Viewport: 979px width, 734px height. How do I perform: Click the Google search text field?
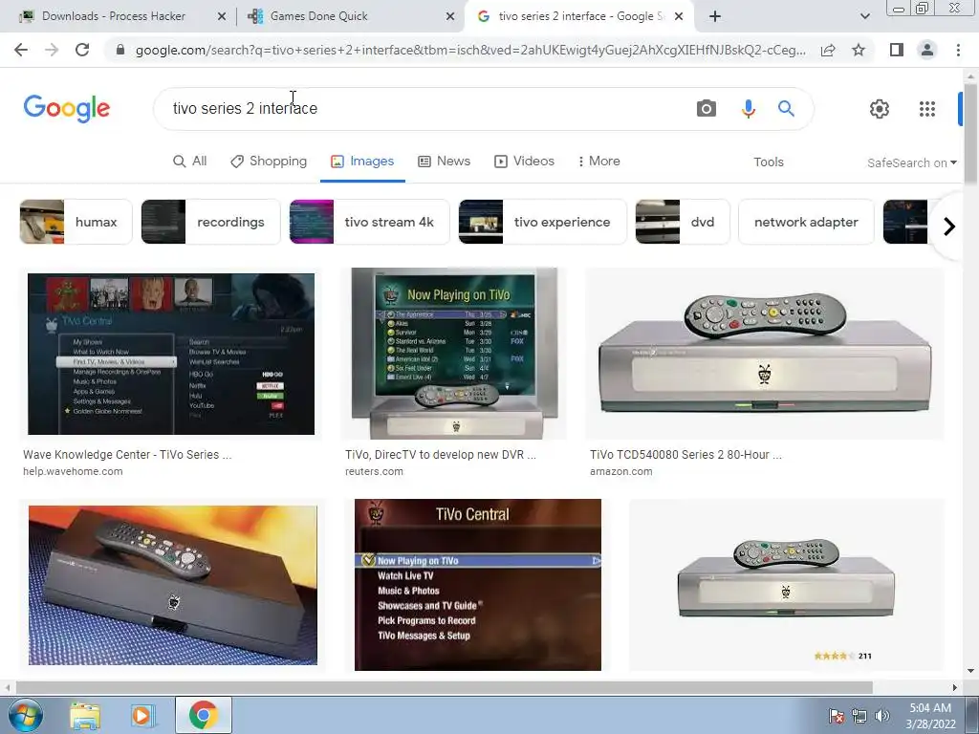pyautogui.click(x=424, y=109)
